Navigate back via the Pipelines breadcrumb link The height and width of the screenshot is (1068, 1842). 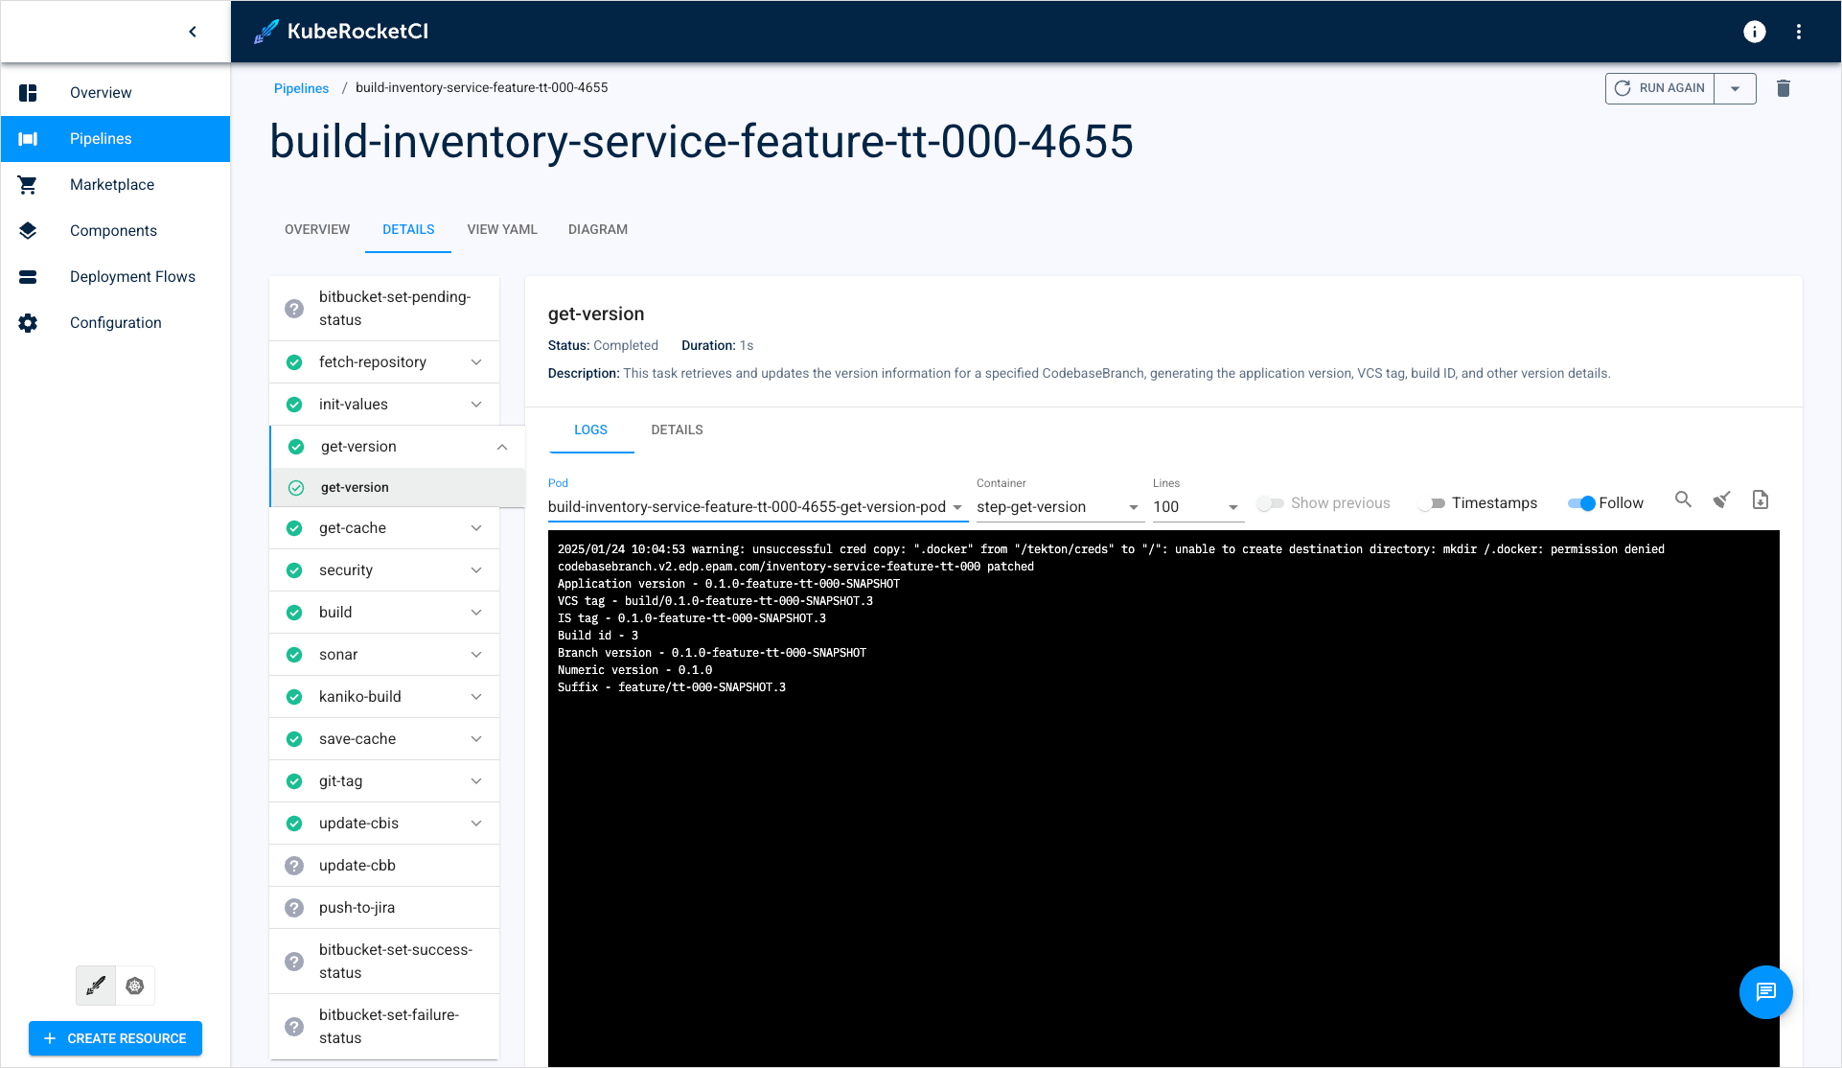tap(301, 87)
